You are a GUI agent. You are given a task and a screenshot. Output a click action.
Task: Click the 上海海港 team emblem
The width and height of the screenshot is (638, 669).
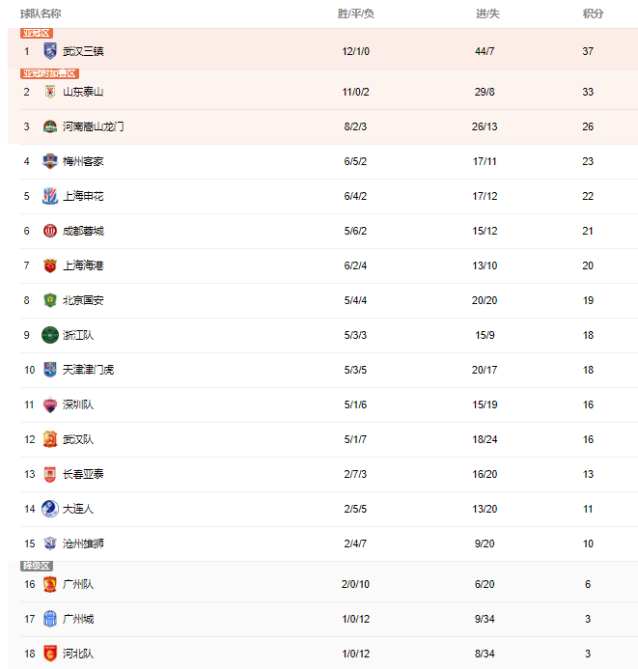(50, 265)
